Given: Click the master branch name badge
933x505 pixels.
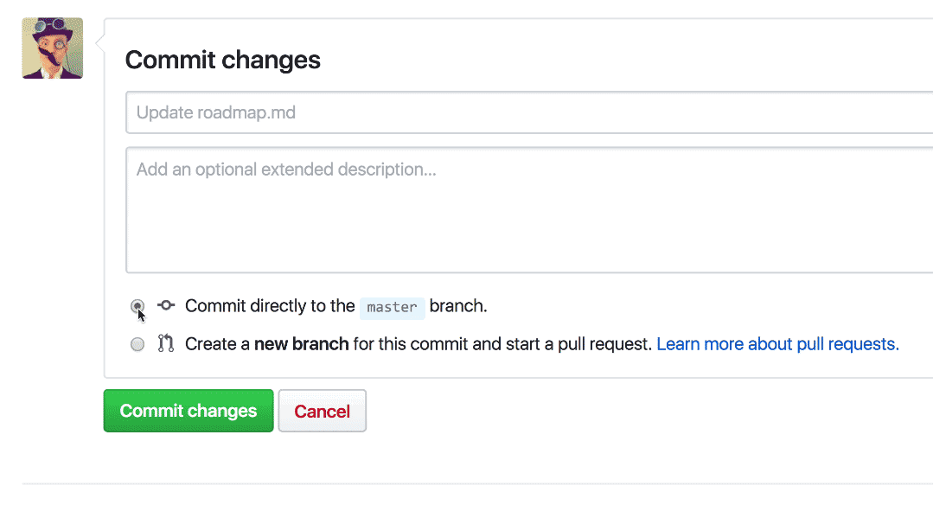Looking at the screenshot, I should (x=392, y=307).
